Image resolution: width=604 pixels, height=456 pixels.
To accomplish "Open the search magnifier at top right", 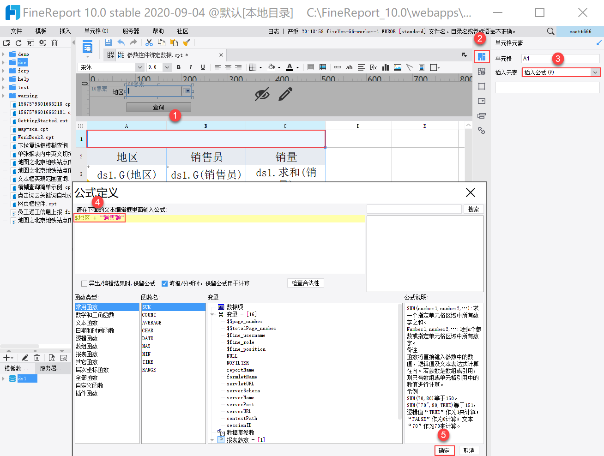I will (550, 31).
